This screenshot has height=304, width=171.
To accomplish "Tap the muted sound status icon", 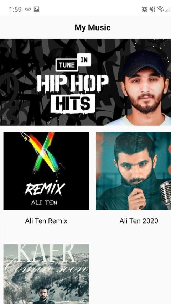I will coord(152,9).
